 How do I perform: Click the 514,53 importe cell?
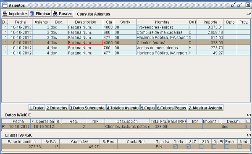coord(210,37)
